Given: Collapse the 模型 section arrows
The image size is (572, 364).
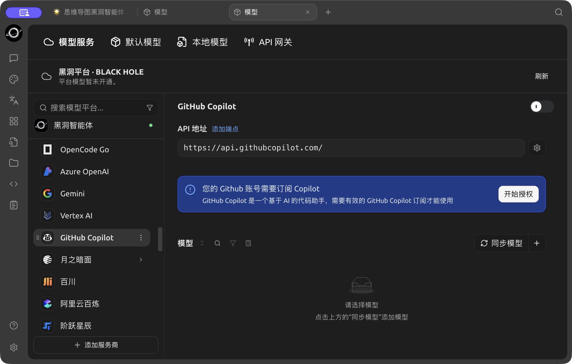Looking at the screenshot, I should (202, 243).
